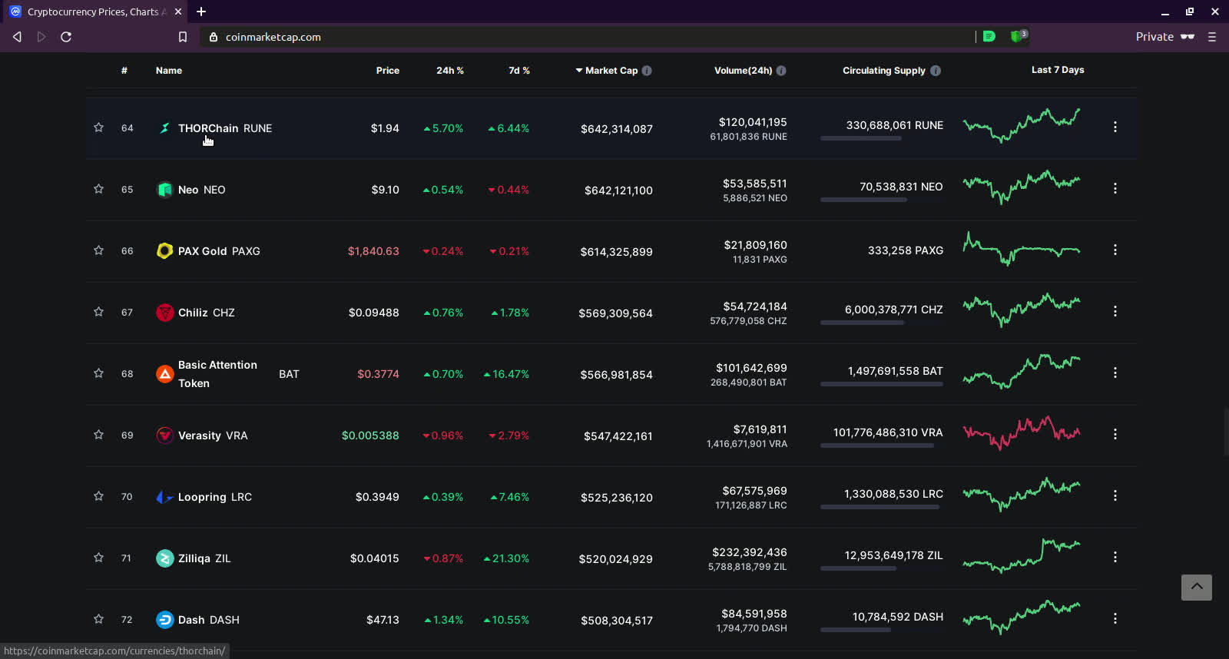Open a new browser tab
The image size is (1229, 659).
click(201, 12)
